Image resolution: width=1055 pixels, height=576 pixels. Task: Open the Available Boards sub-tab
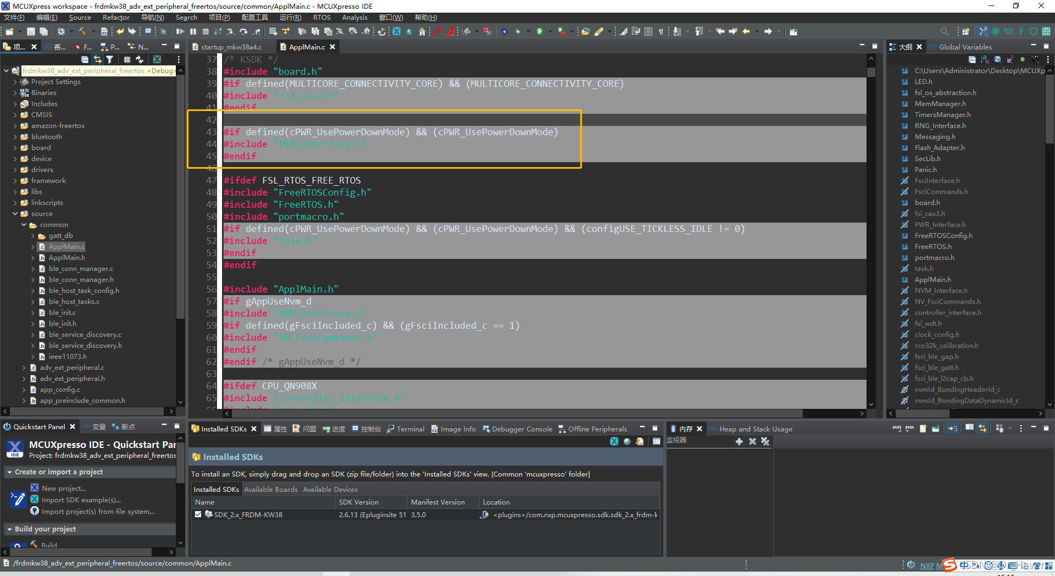271,490
